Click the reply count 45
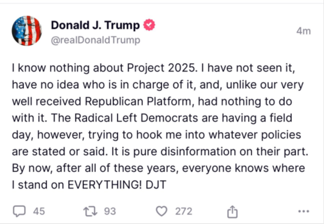 [39, 211]
